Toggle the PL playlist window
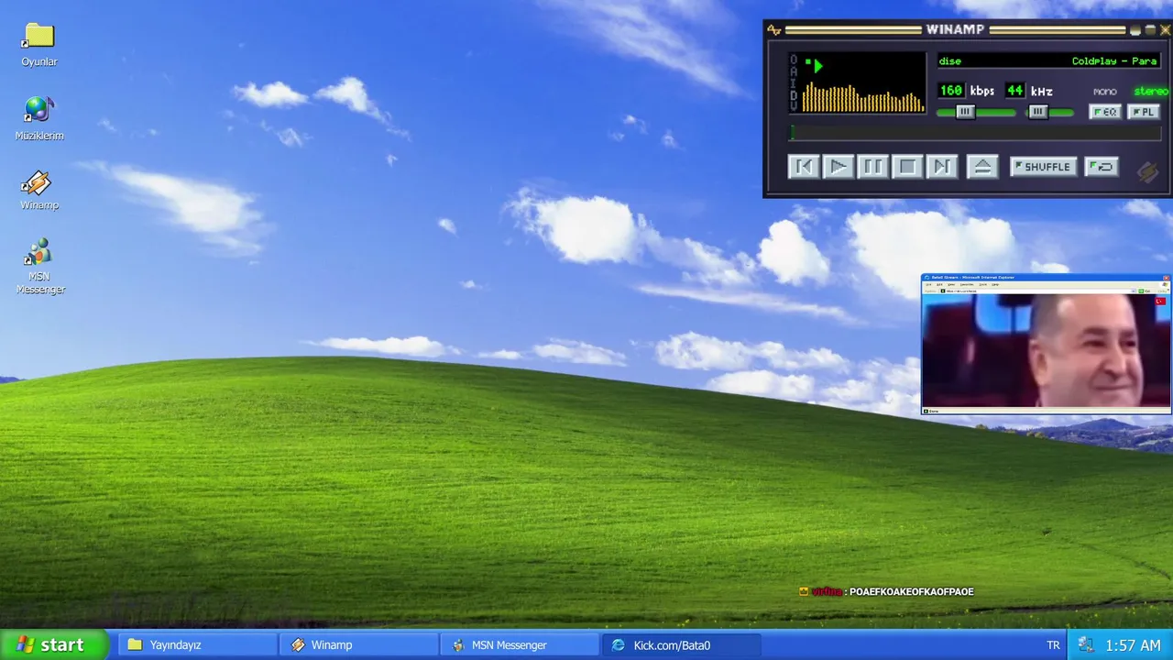Viewport: 1173px width, 660px height. [x=1142, y=112]
